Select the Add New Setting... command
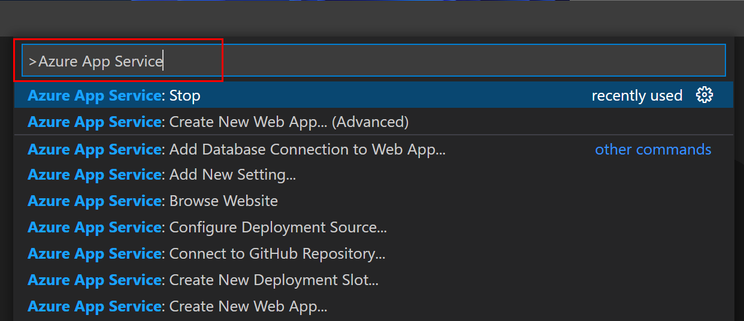This screenshot has height=321, width=744. click(x=232, y=175)
